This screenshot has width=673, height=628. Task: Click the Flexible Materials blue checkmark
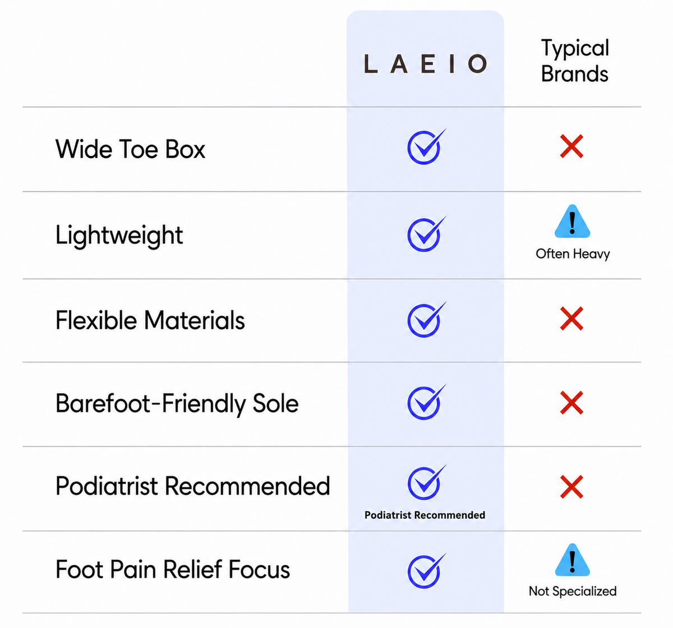click(x=426, y=320)
